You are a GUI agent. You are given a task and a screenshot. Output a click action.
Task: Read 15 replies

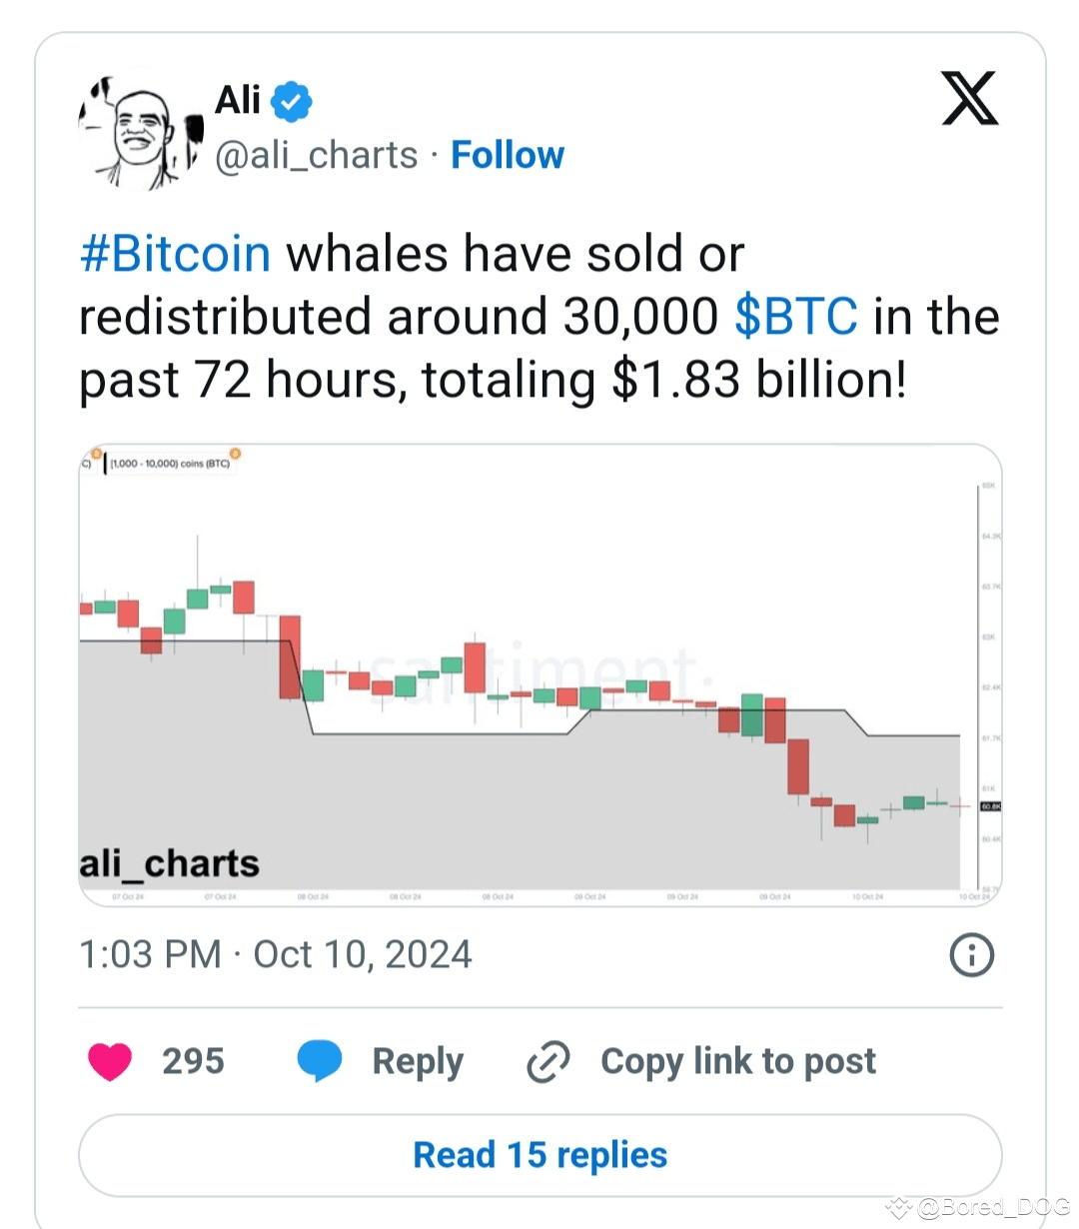pyautogui.click(x=540, y=1155)
